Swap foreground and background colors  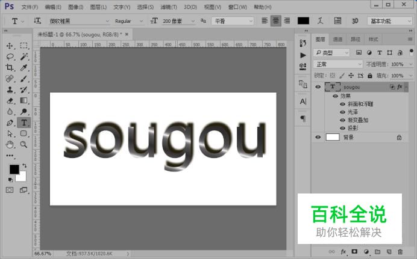[25, 165]
